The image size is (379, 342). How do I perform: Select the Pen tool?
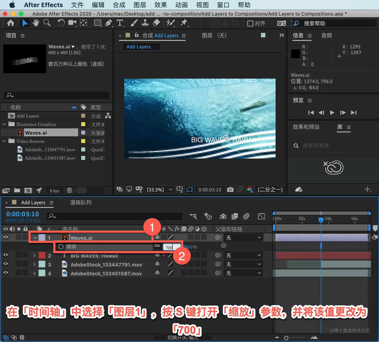click(109, 23)
